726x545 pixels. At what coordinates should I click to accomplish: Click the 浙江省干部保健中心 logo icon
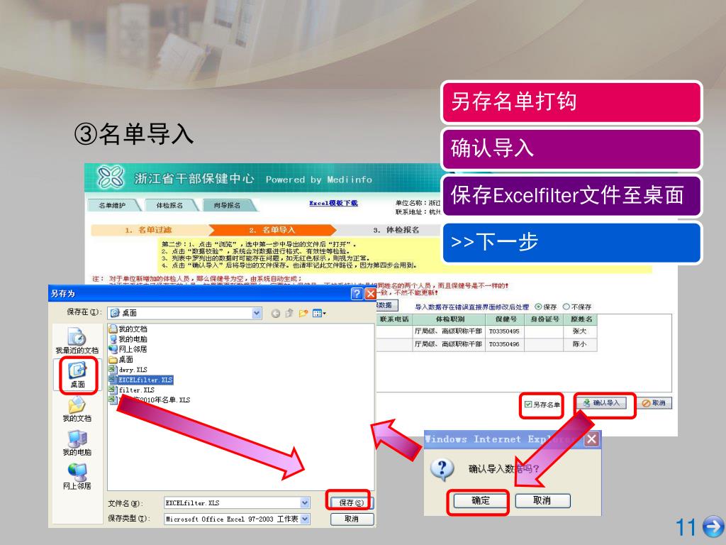110,177
